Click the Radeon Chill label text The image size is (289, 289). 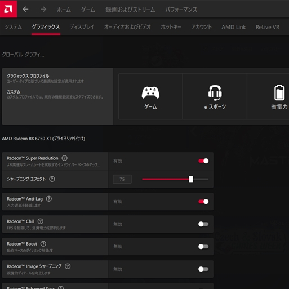(x=21, y=221)
